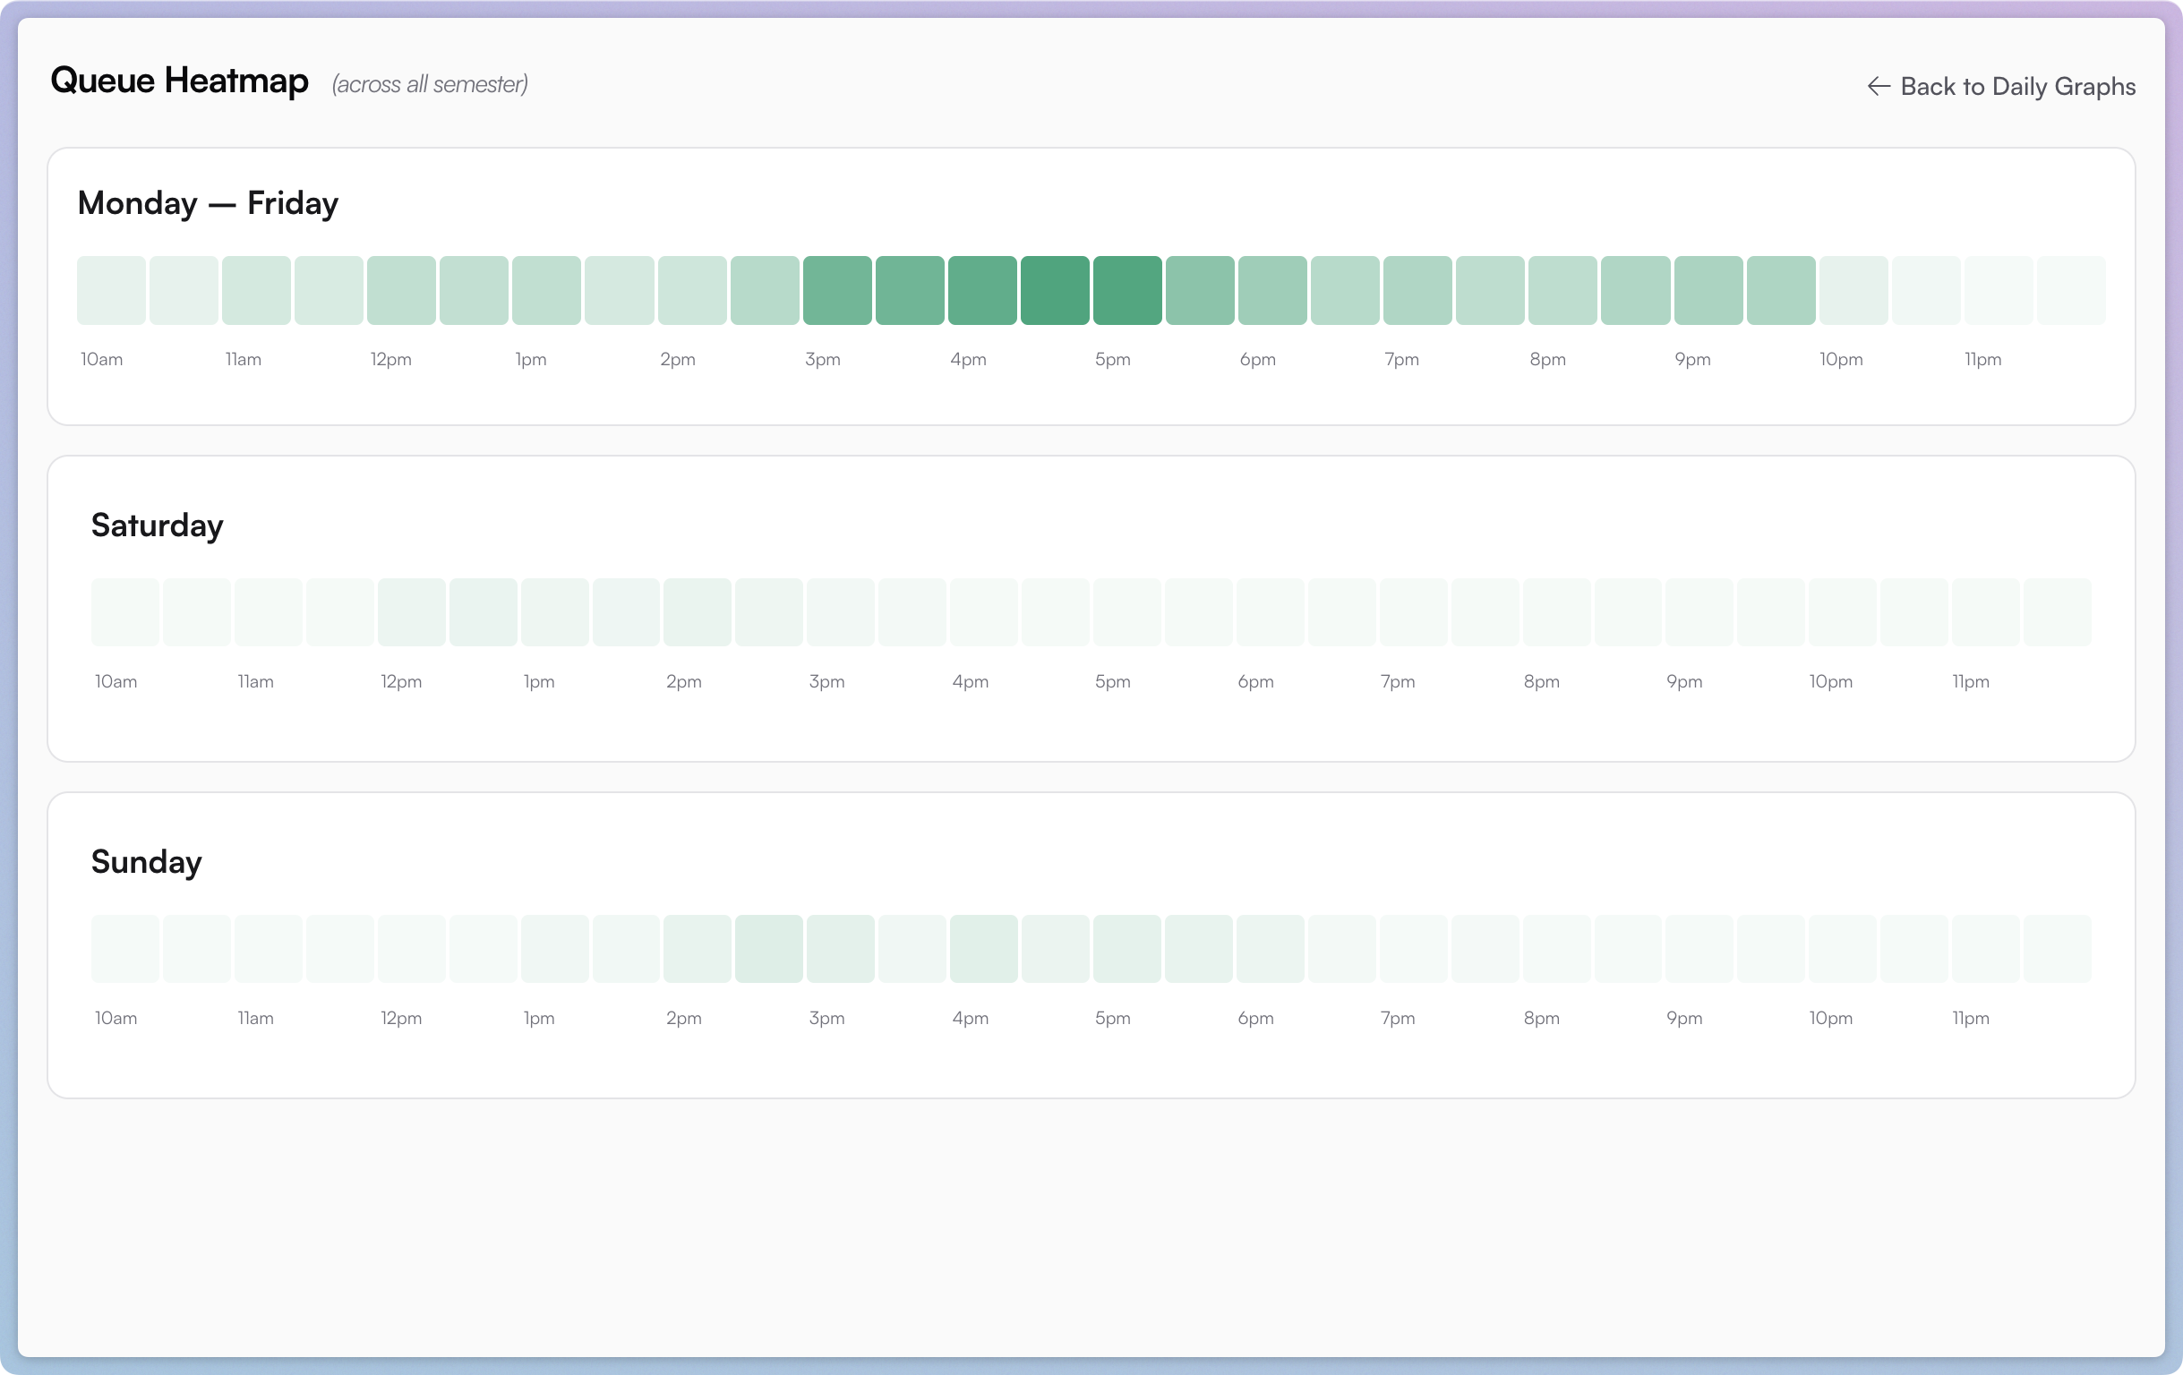Click the 6pm label under Monday–Friday
The image size is (2183, 1375).
coord(1257,360)
